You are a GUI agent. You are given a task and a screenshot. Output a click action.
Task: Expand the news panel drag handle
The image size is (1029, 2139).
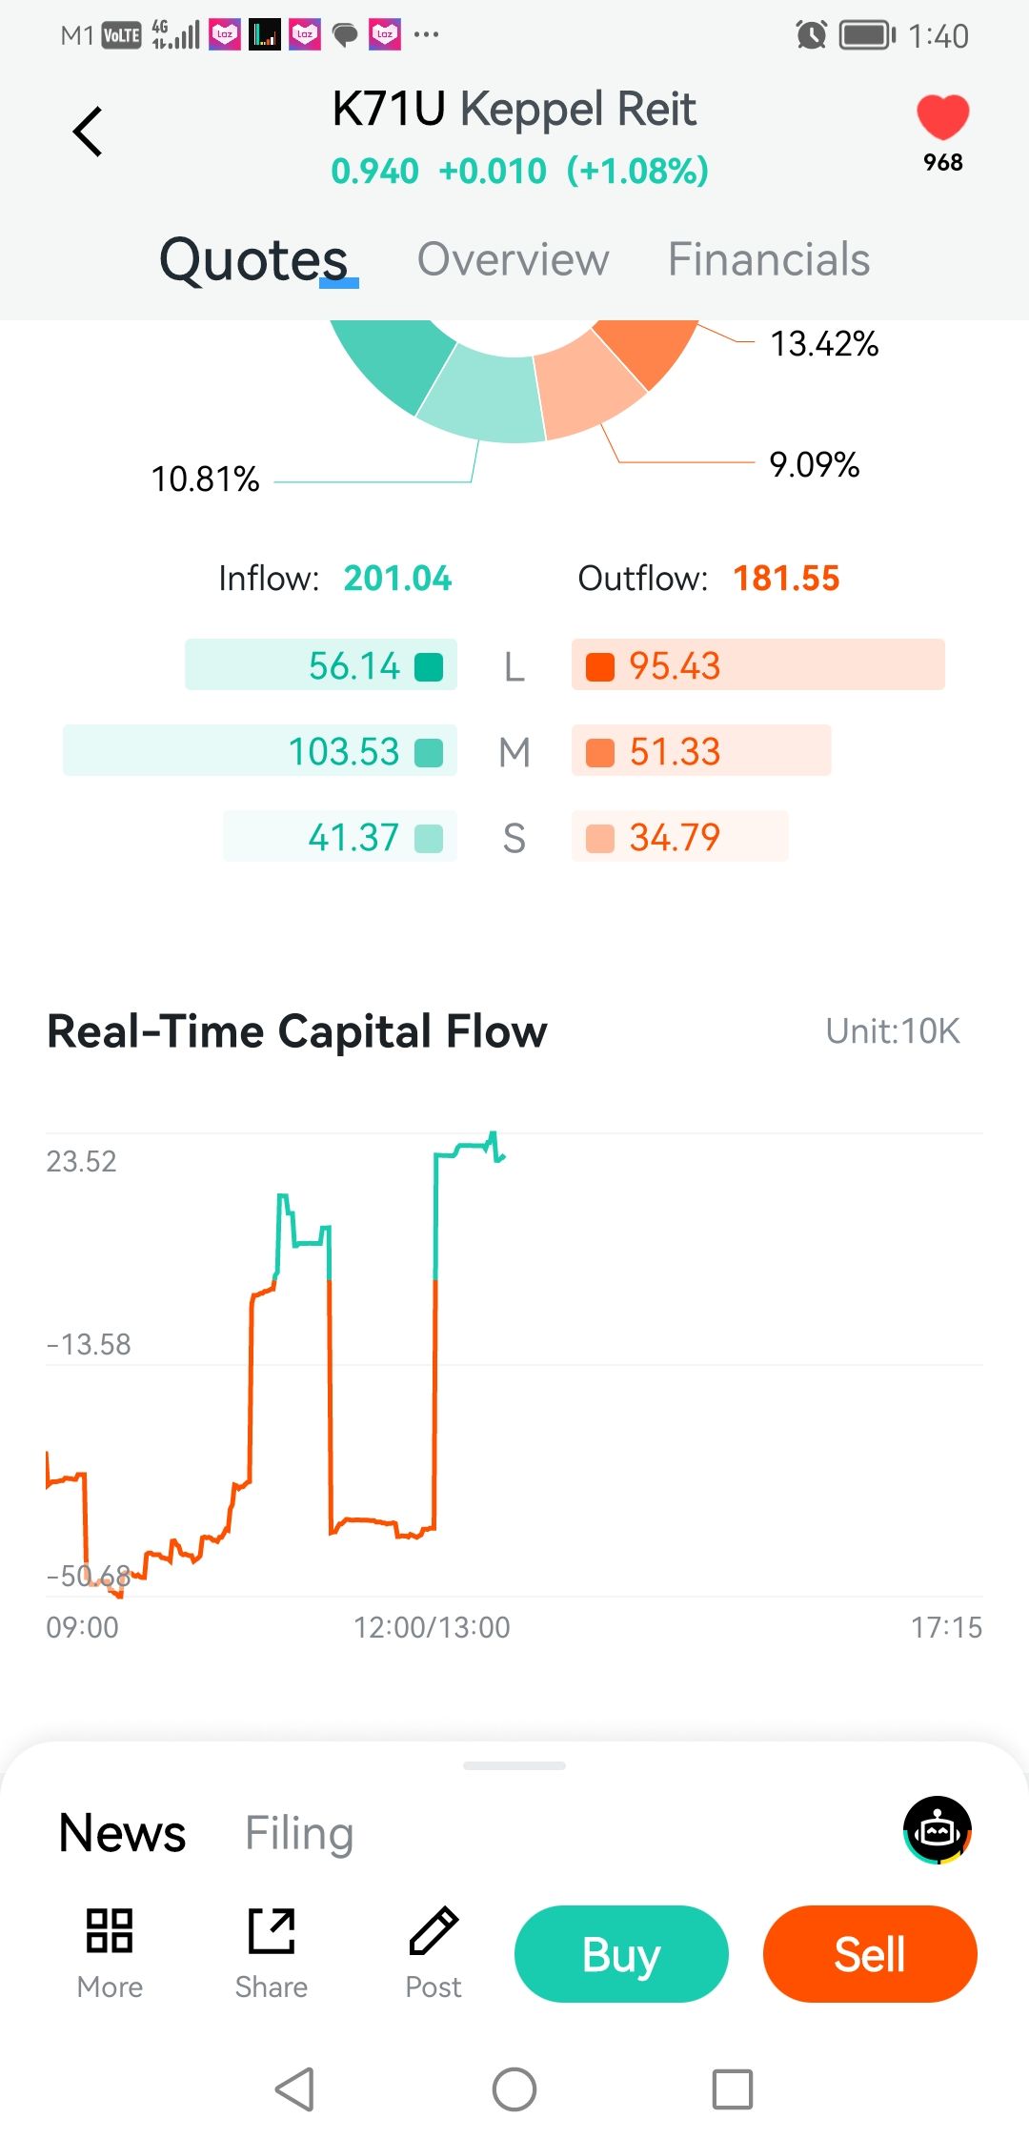pyautogui.click(x=514, y=1765)
